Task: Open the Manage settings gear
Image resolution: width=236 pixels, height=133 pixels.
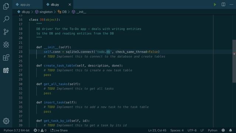Action: tap(6, 121)
